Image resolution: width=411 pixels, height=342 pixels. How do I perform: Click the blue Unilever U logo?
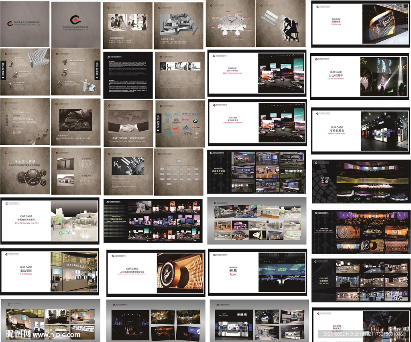click(167, 121)
